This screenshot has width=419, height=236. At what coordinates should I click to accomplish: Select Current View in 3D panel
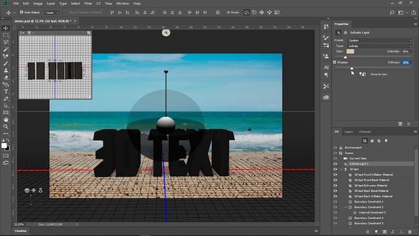click(358, 159)
